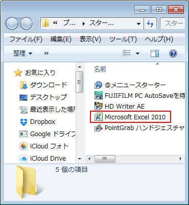
Task: Click the PointGrab shortcut icon
Action: pos(99,128)
